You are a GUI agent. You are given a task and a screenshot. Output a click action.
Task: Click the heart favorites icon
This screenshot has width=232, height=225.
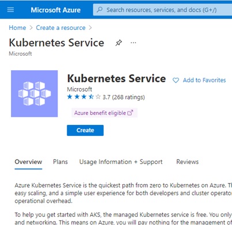tap(176, 80)
